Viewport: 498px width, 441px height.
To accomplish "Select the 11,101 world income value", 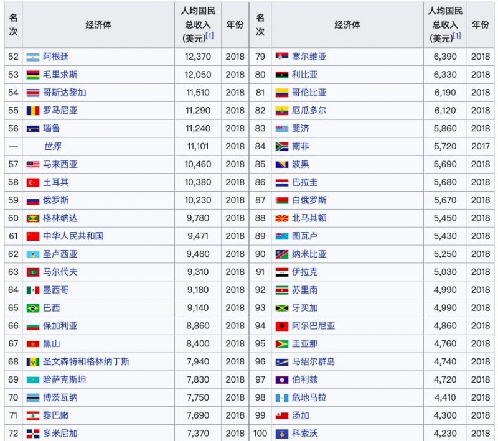I will click(198, 146).
